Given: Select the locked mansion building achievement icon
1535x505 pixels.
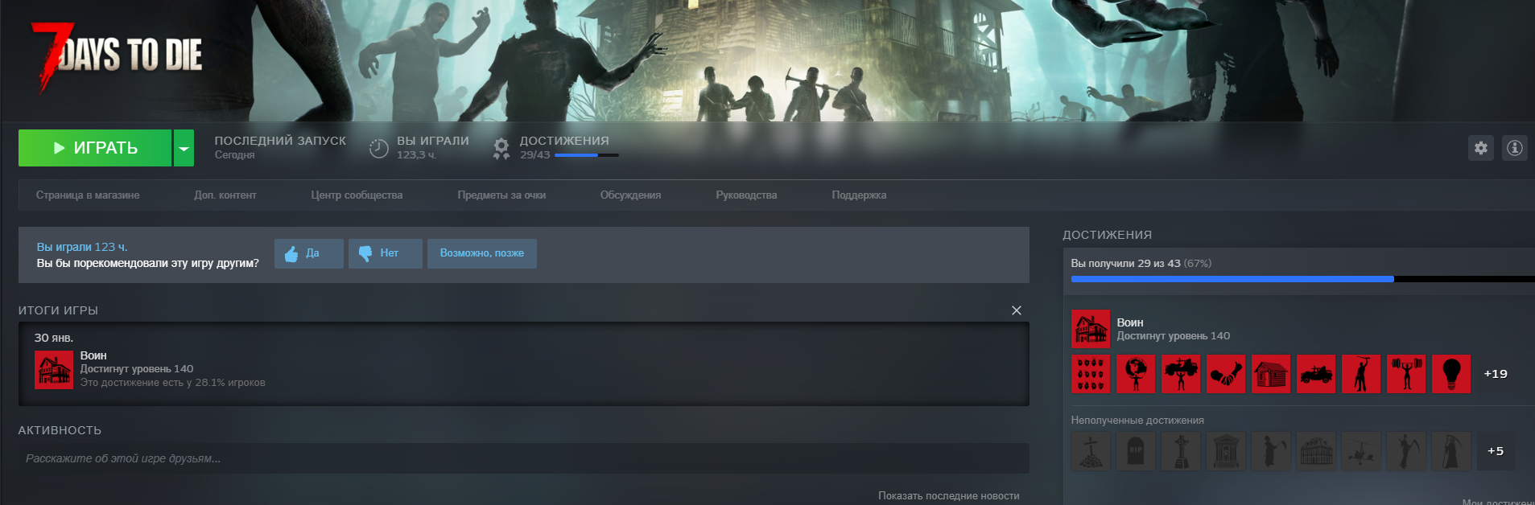Looking at the screenshot, I should click(x=1316, y=451).
